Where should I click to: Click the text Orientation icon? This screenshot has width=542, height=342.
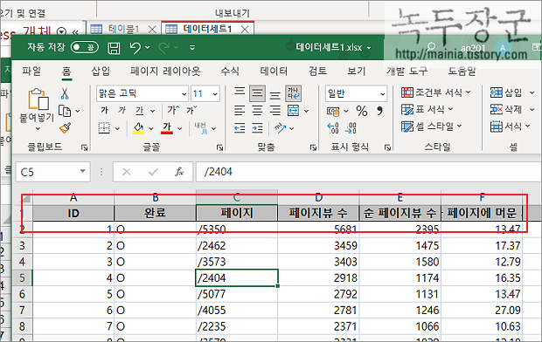click(x=281, y=128)
